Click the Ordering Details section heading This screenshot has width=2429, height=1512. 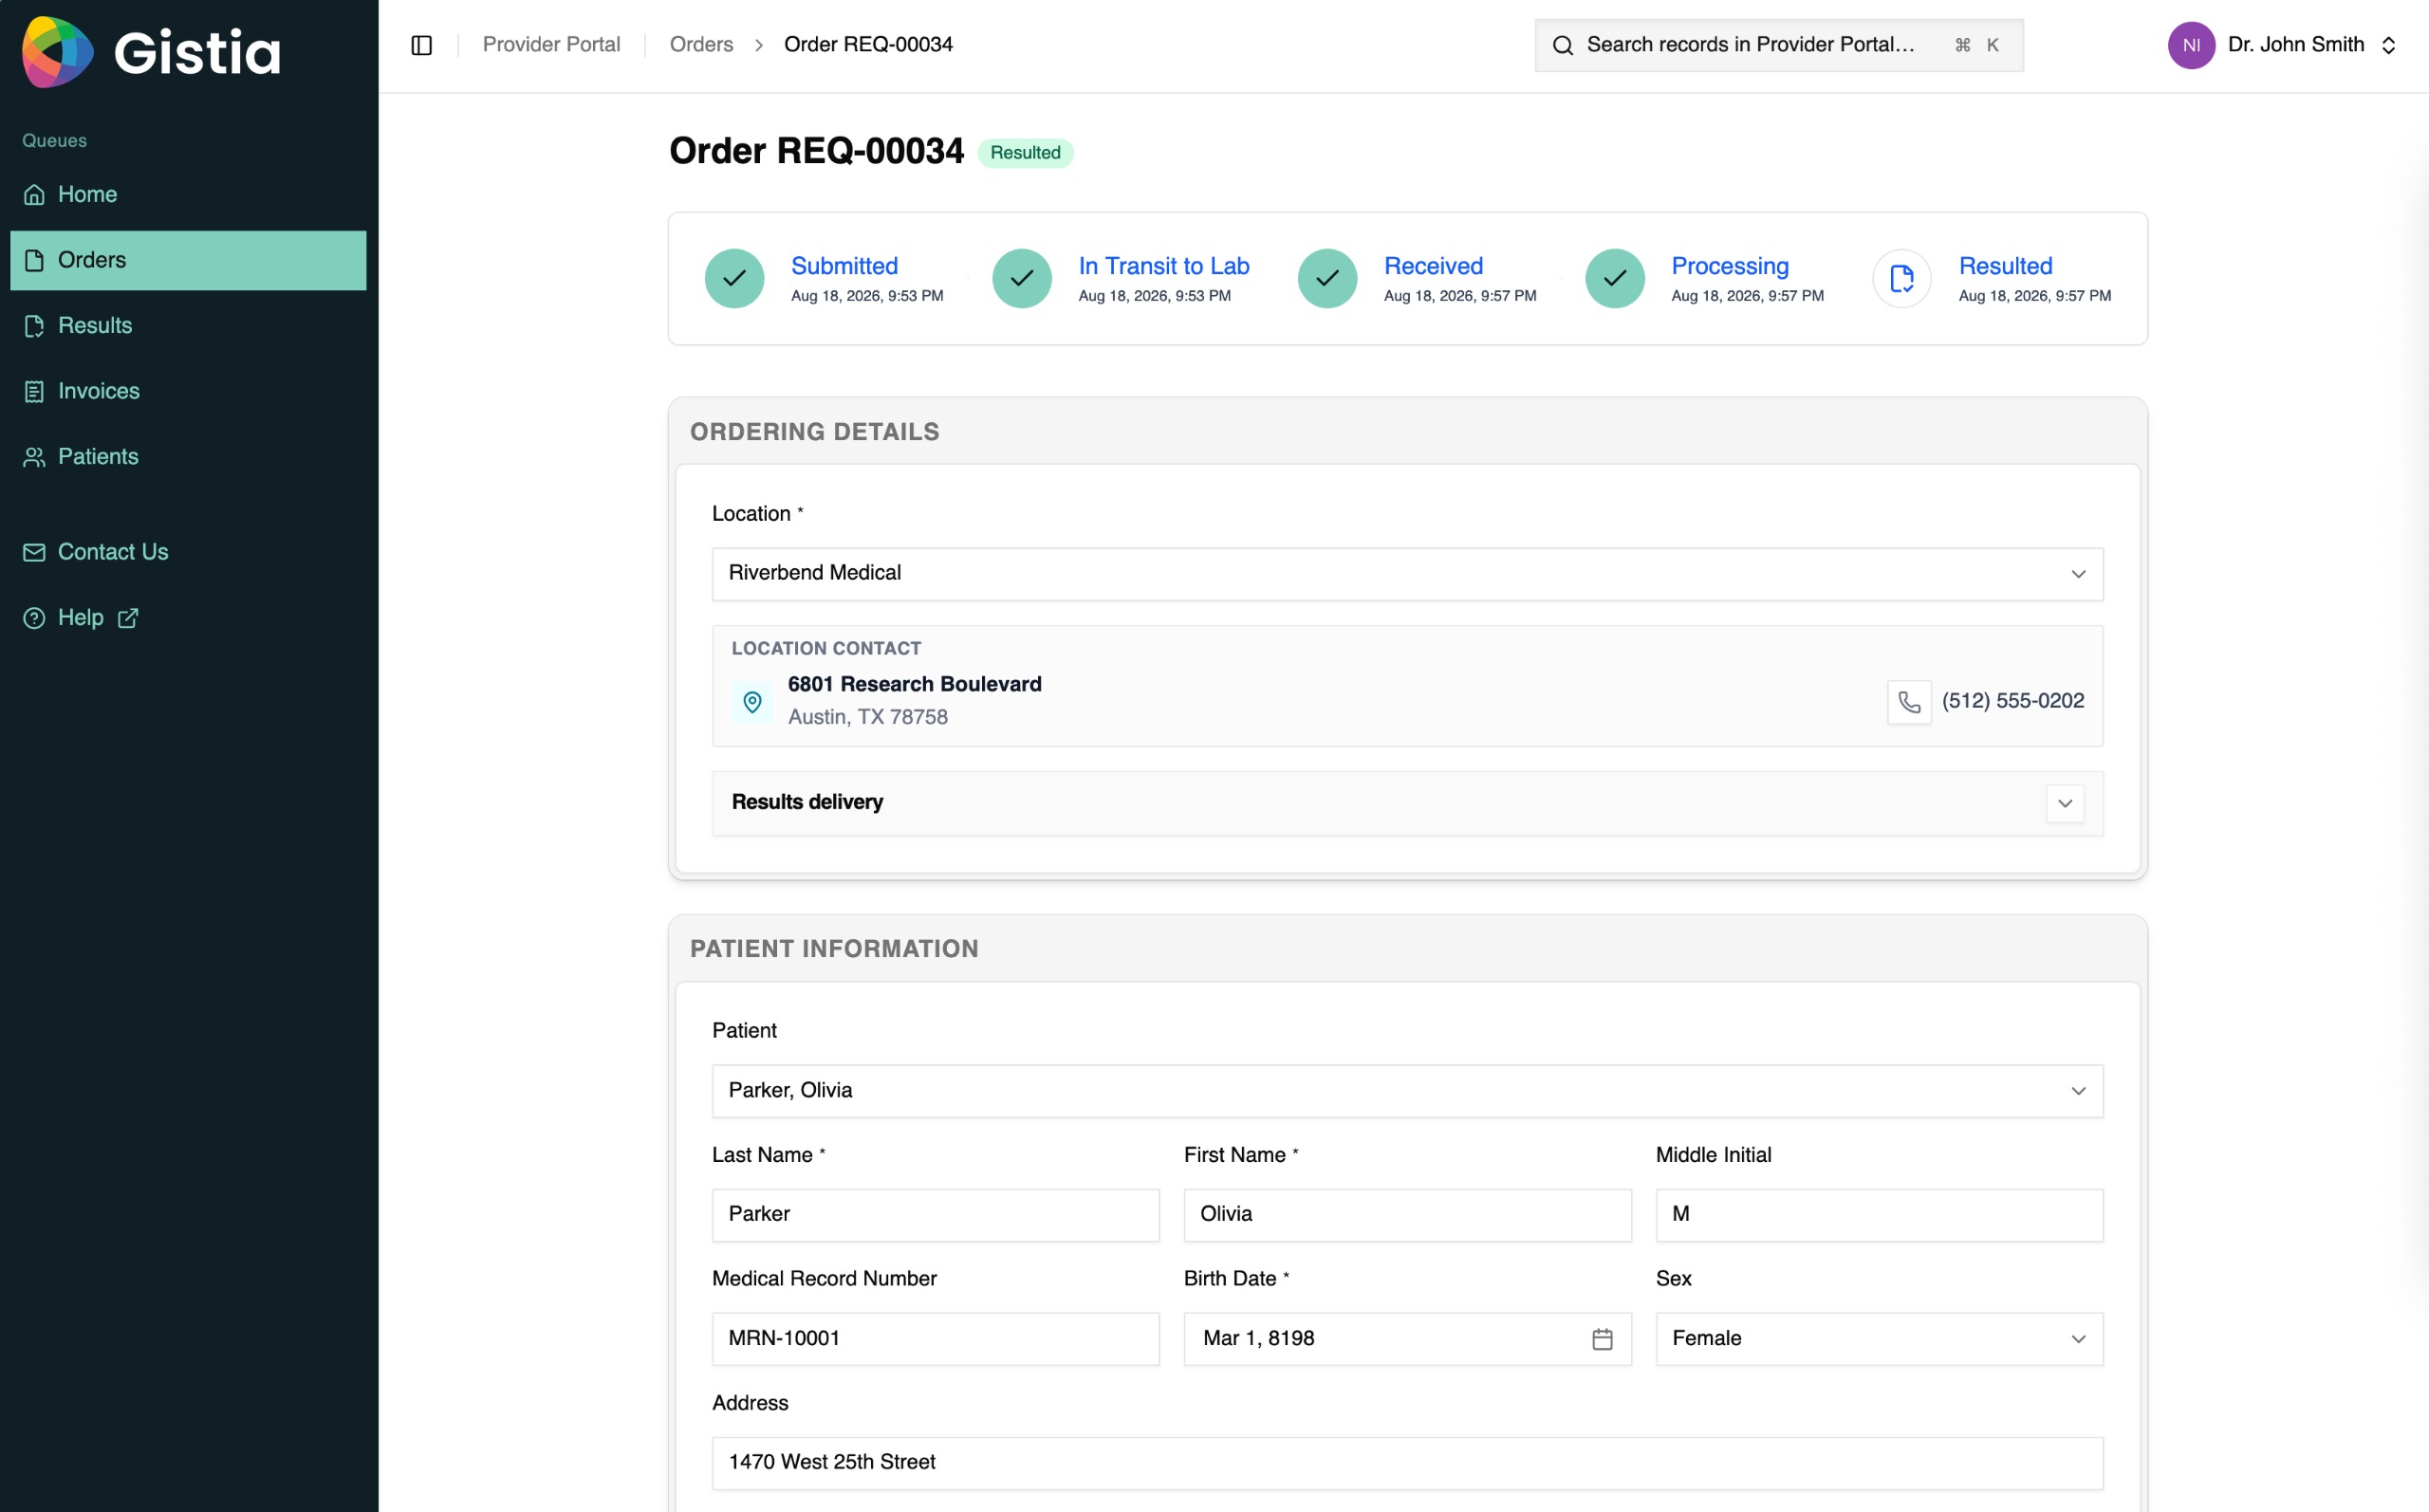click(814, 432)
